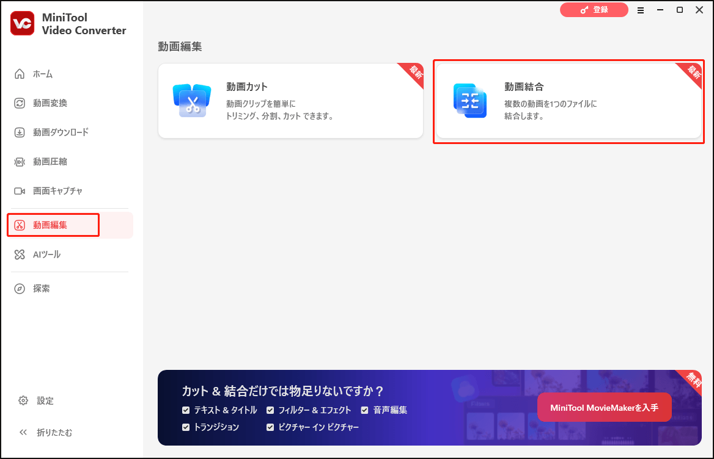The image size is (714, 459).
Task: Click the MiniTool MovieMakerを入手 button
Action: coord(604,407)
